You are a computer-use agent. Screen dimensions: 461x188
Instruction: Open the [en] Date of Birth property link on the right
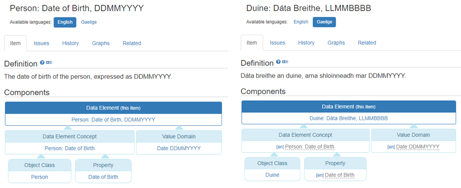pyautogui.click(x=335, y=175)
